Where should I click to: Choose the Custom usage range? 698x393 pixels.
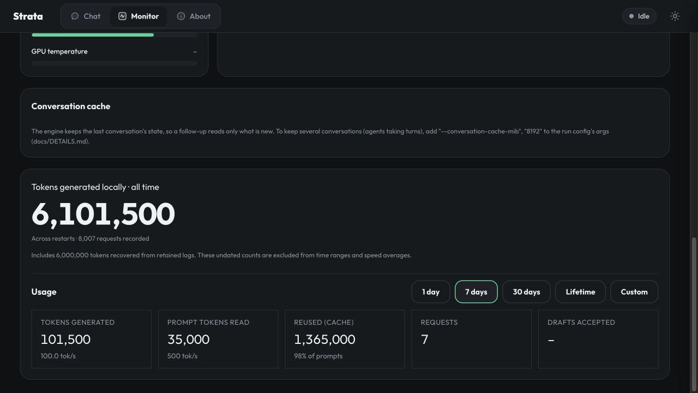tap(634, 292)
